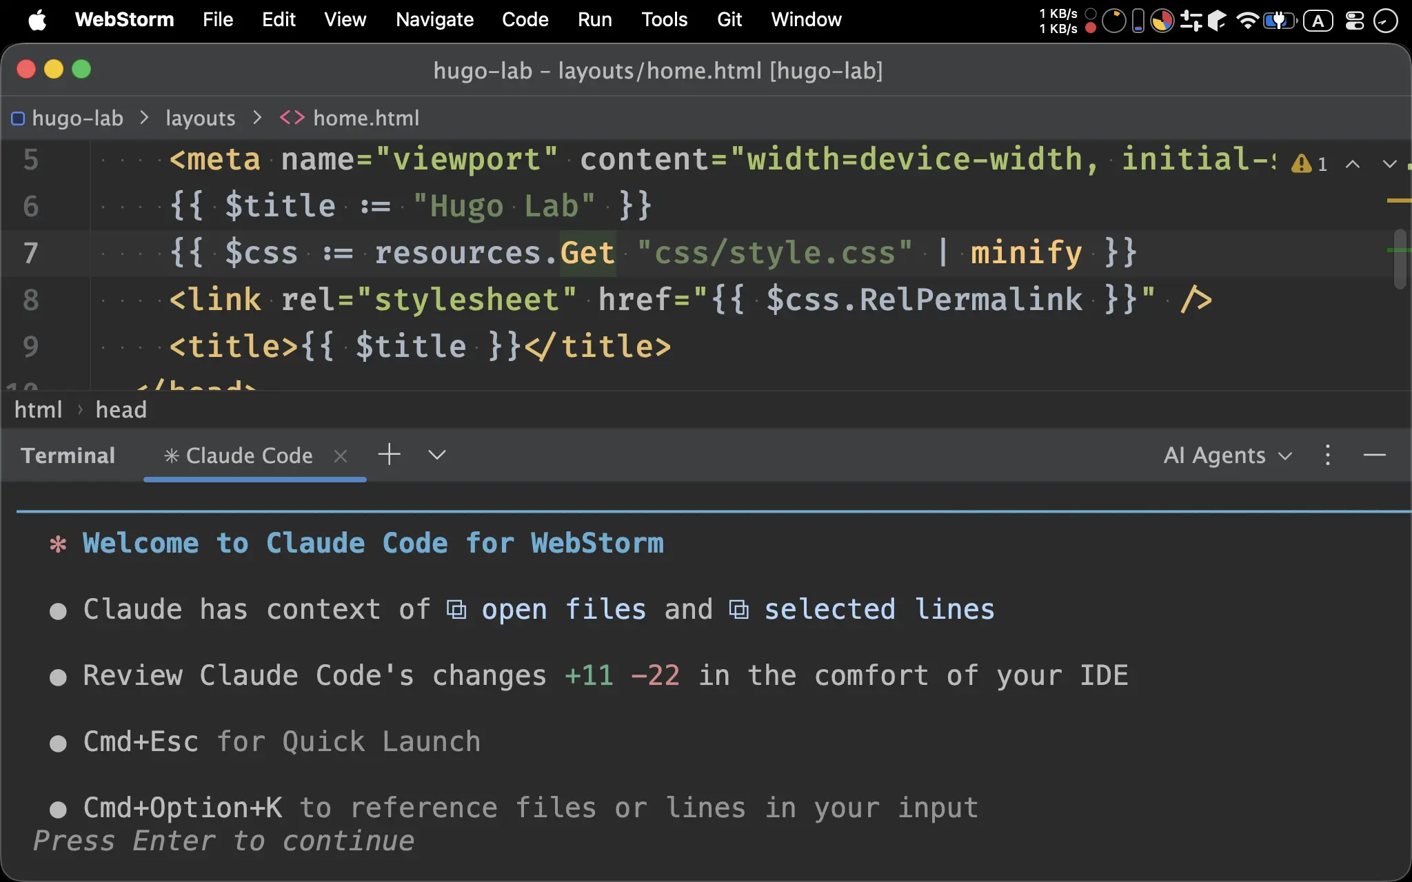Open terminal options three-dot menu
The width and height of the screenshot is (1412, 882).
[x=1328, y=455]
